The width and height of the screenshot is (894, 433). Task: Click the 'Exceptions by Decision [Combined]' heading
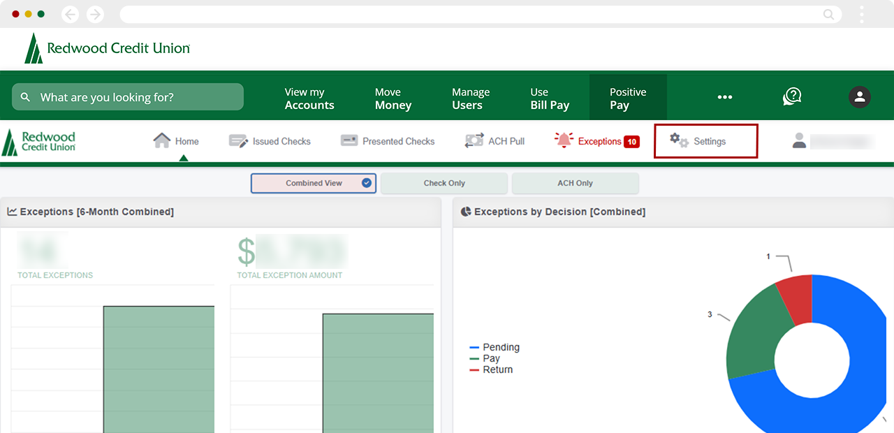tap(559, 212)
